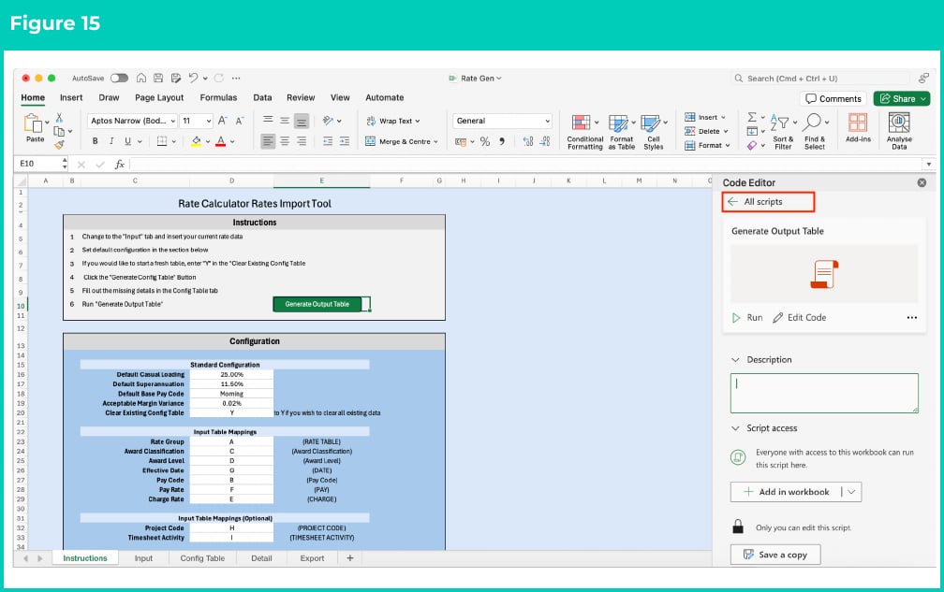The height and width of the screenshot is (592, 944).
Task: Click the insert function fx icon
Action: 119,164
